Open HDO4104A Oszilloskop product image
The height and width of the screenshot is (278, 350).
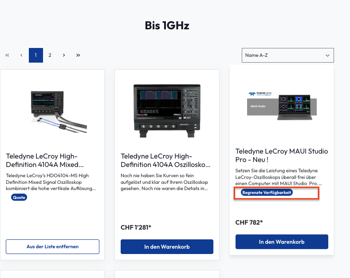point(167,111)
